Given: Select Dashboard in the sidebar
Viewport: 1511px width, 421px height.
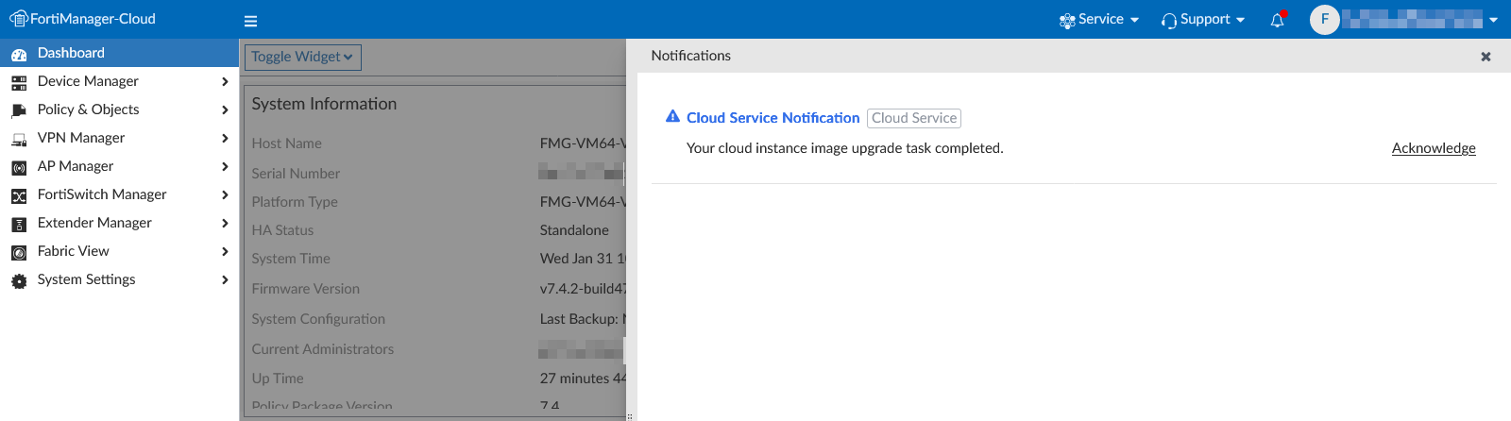Looking at the screenshot, I should [71, 53].
